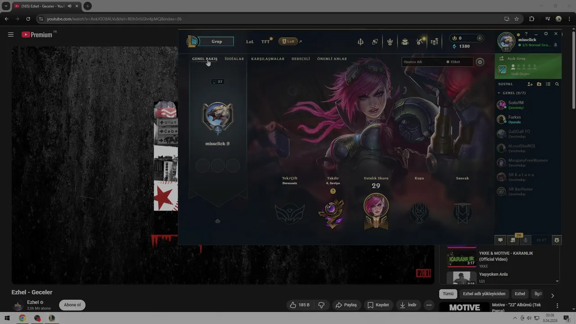Viewport: 576px width, 324px height.
Task: Click the Tek/Çift unranked emblem
Action: pyautogui.click(x=290, y=213)
